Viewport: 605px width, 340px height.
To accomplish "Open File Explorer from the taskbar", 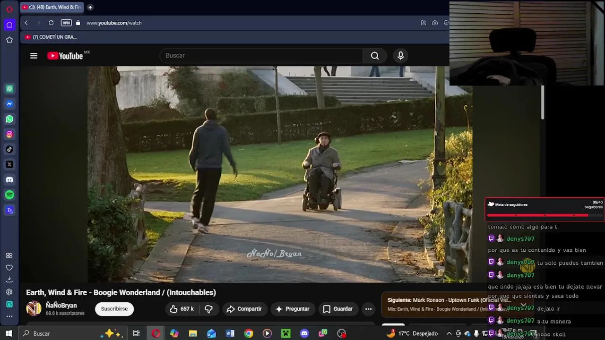I will [x=193, y=333].
